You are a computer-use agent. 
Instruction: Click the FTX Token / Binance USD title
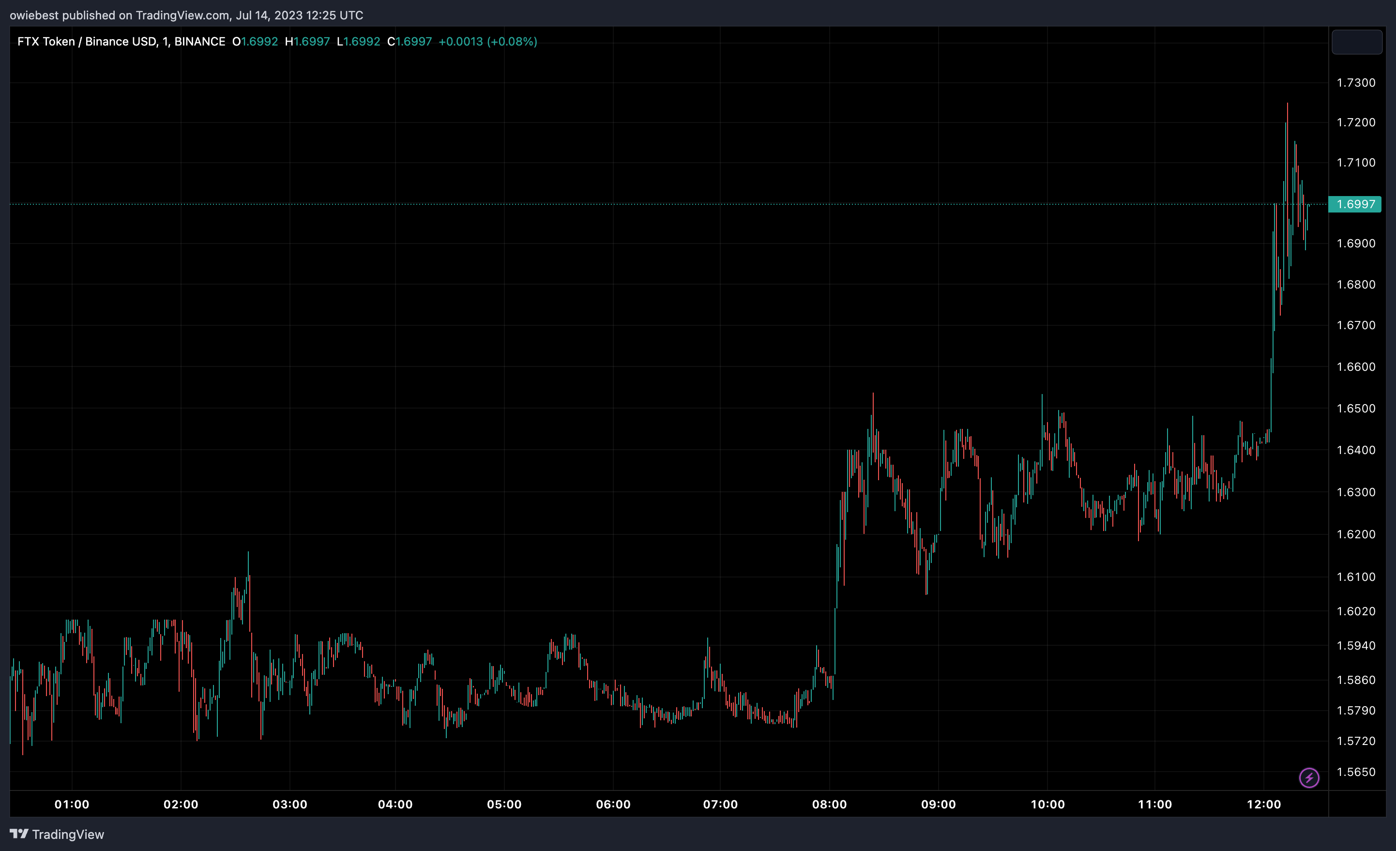(x=121, y=41)
